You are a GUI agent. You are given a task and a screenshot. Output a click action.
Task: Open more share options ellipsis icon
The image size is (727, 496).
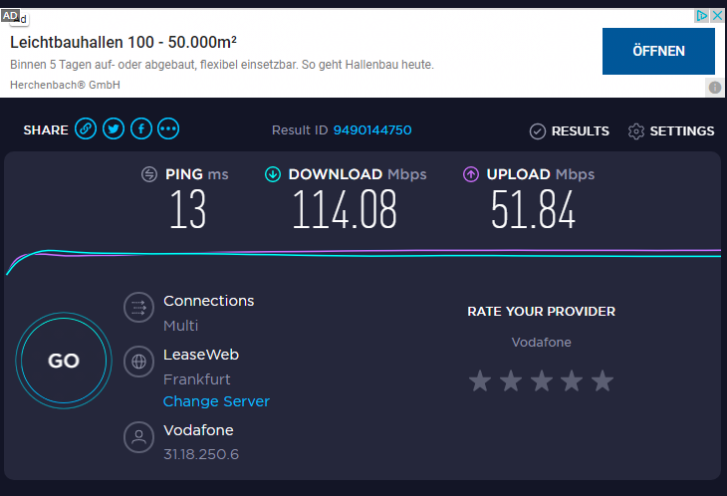pos(168,129)
